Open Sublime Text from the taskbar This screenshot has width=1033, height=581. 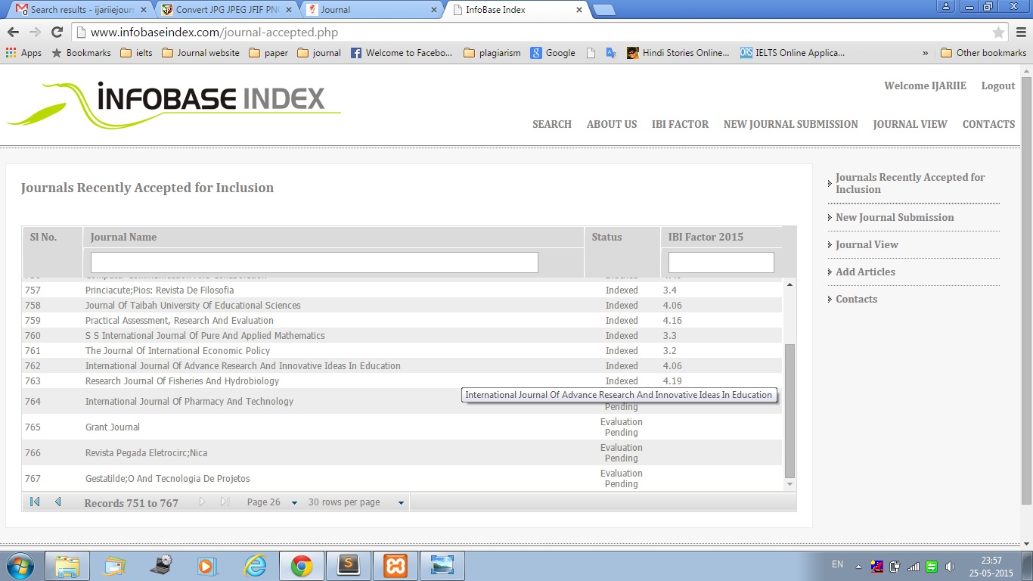(x=348, y=566)
